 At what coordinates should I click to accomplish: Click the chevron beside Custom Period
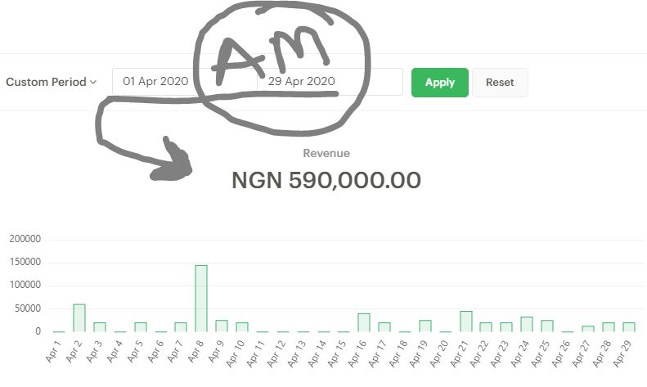click(93, 82)
